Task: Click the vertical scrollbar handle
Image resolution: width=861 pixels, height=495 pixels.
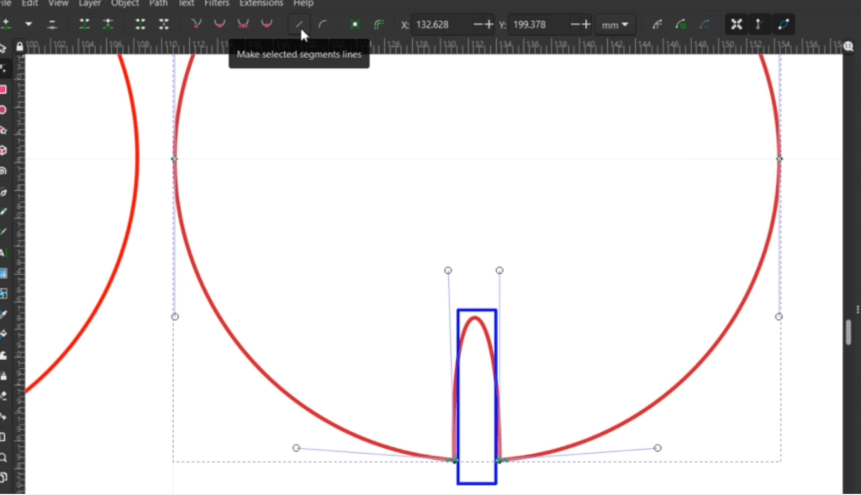Action: click(849, 332)
